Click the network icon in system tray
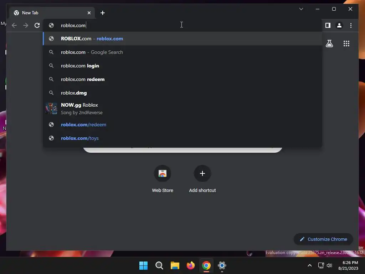The image size is (365, 274). tap(321, 265)
